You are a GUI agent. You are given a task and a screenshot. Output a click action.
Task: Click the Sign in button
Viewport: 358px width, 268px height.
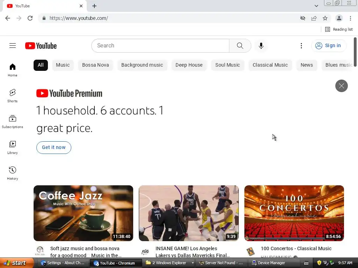coord(329,46)
